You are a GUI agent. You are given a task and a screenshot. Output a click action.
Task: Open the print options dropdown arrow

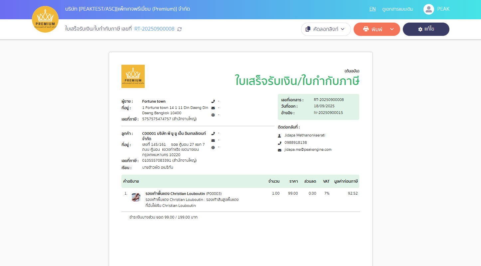[x=392, y=29]
